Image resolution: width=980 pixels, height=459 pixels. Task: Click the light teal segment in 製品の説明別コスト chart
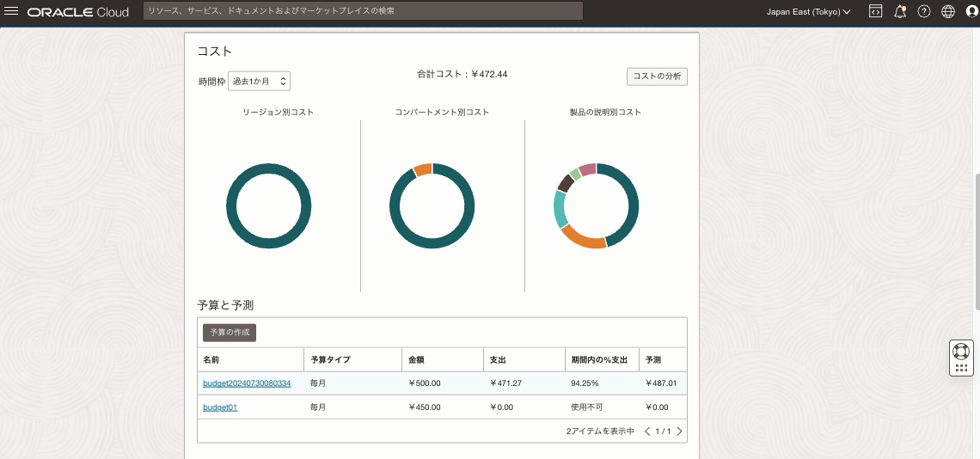560,209
